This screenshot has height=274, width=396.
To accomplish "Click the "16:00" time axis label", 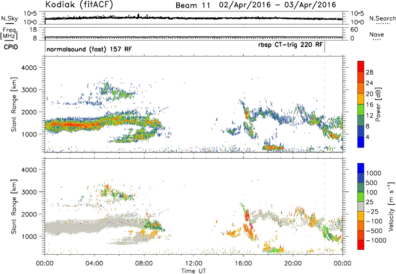I will (x=243, y=264).
